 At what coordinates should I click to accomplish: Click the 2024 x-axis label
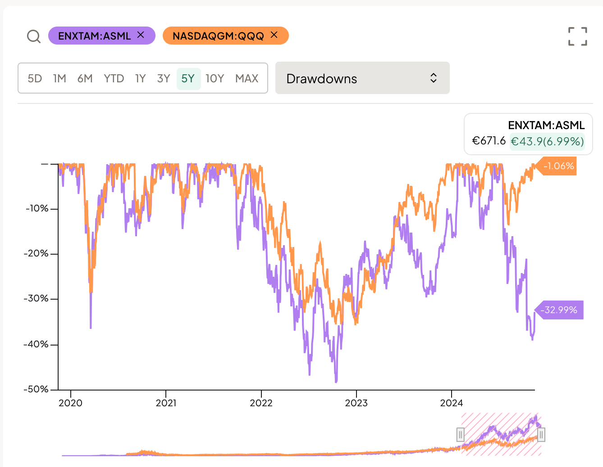click(452, 403)
